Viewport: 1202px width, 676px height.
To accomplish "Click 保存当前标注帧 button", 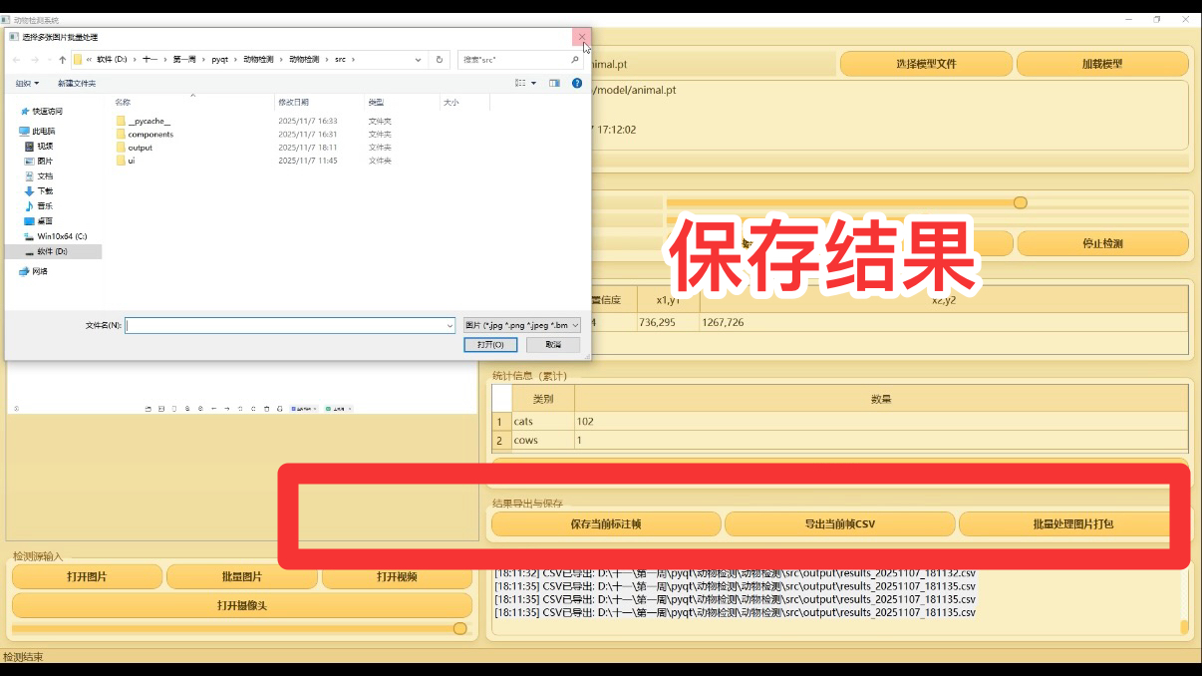I will pos(606,523).
